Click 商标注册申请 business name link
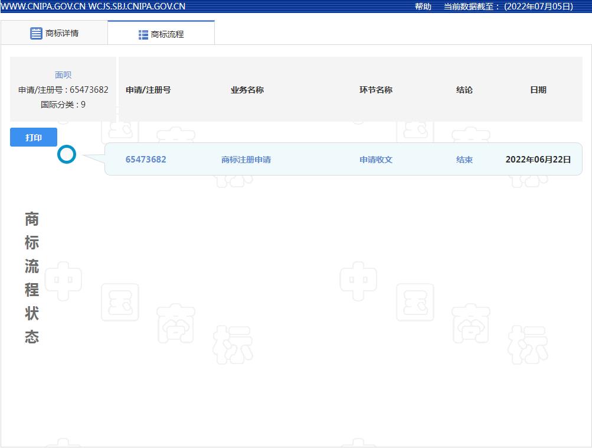This screenshot has height=448, width=592. click(246, 160)
